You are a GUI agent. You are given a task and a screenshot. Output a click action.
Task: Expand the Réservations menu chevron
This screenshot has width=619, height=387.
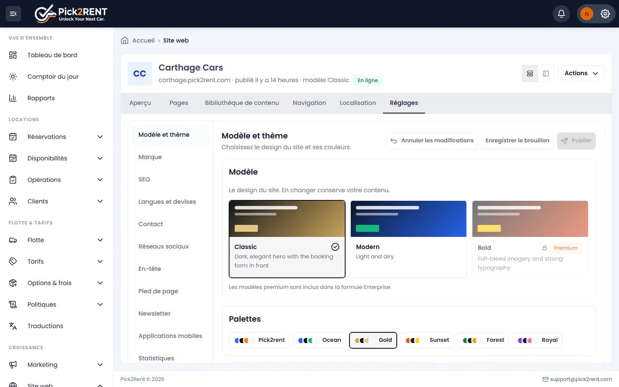tap(100, 137)
